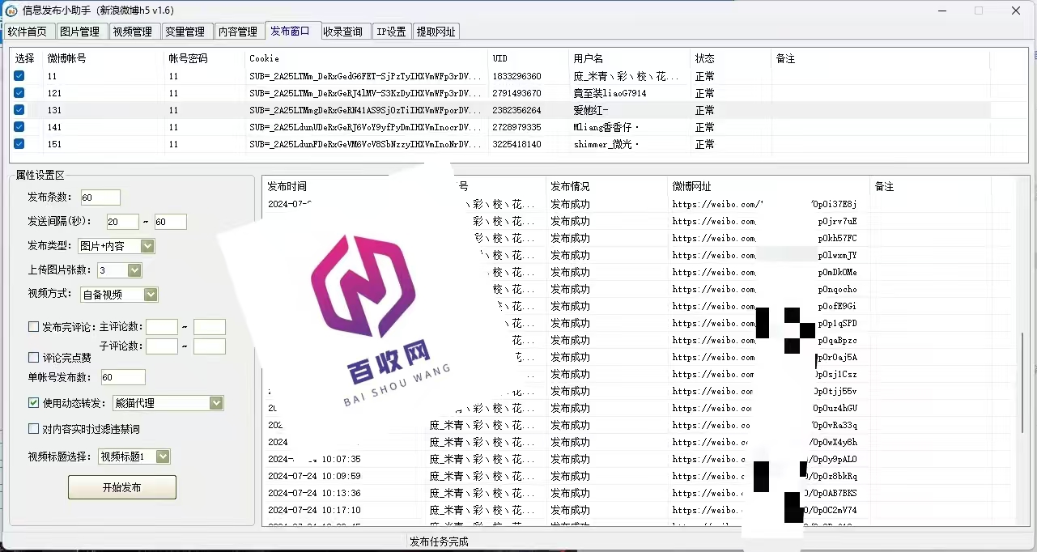Select UID cell 2382356264
This screenshot has width=1037, height=552.
click(516, 110)
